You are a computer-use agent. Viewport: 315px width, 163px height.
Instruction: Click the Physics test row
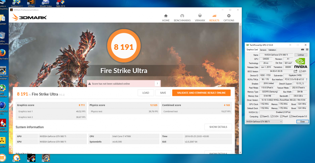click(124, 111)
